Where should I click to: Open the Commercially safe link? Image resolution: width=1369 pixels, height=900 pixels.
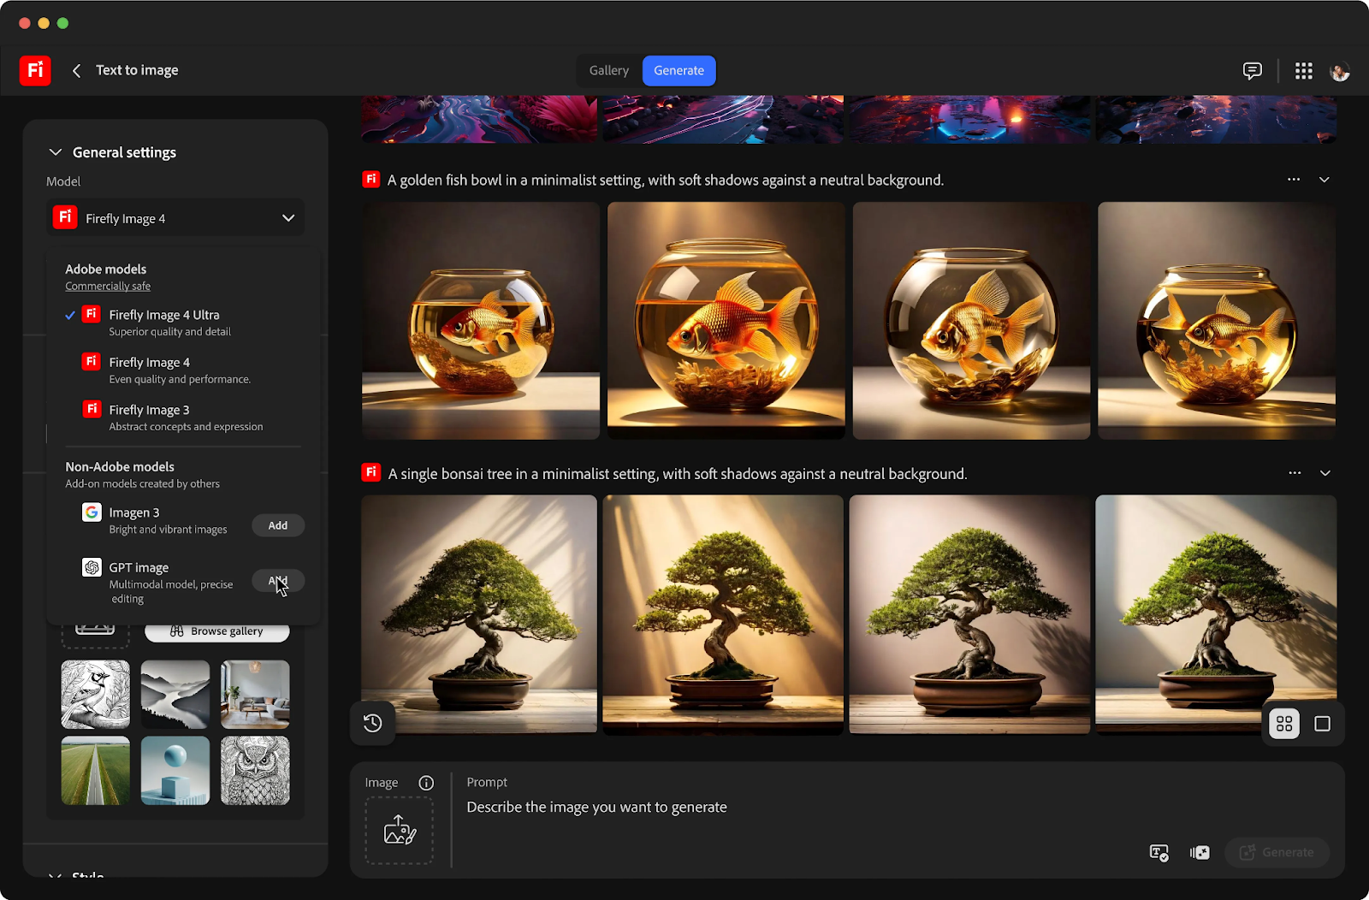(x=108, y=287)
